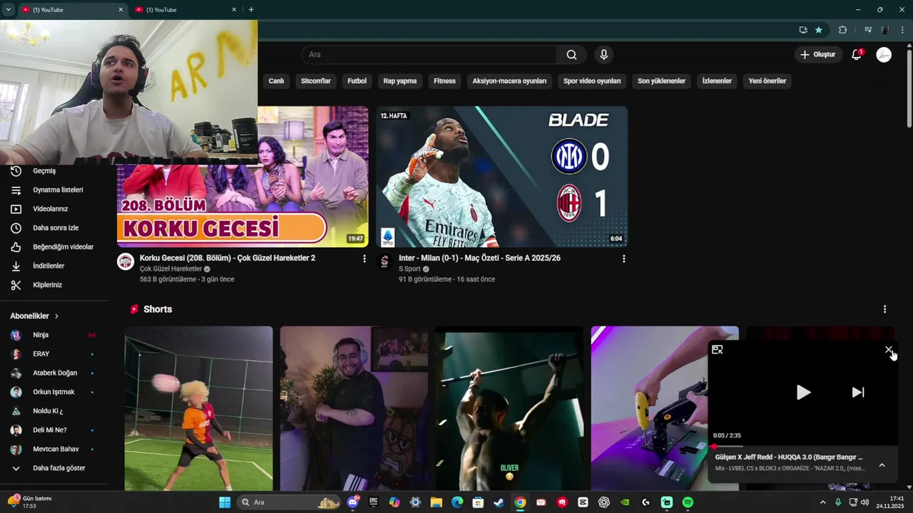This screenshot has width=913, height=513.
Task: Click the Install app icon in address bar
Action: [x=803, y=30]
